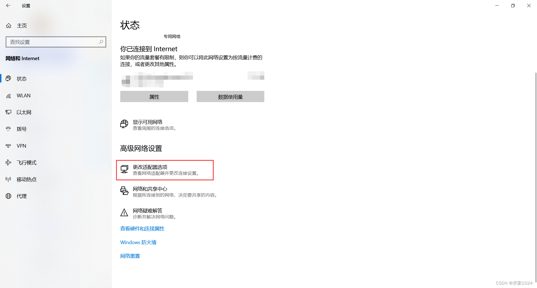Click the 属性 button
Viewport: 537px width, 288px height.
coord(154,97)
